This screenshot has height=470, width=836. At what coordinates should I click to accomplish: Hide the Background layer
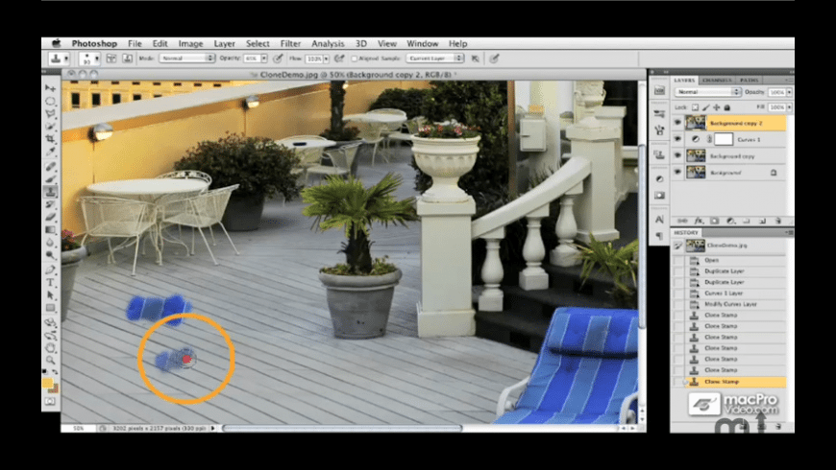coord(677,172)
